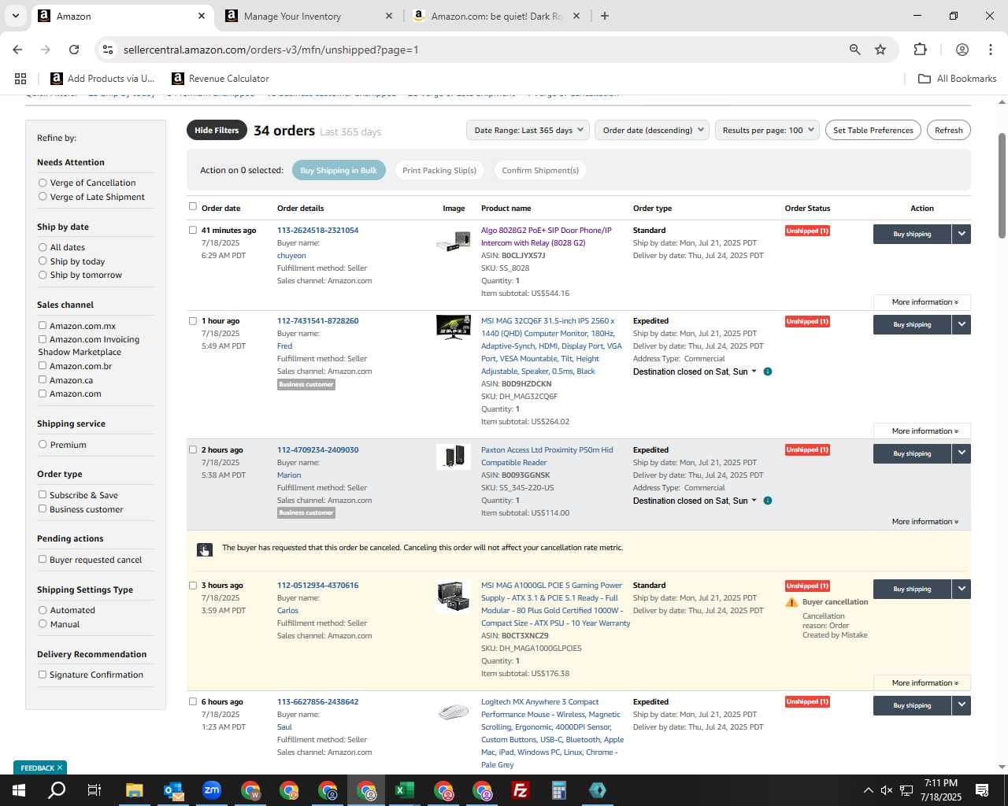Open a new browser tab
The image size is (1008, 806).
pos(605,16)
